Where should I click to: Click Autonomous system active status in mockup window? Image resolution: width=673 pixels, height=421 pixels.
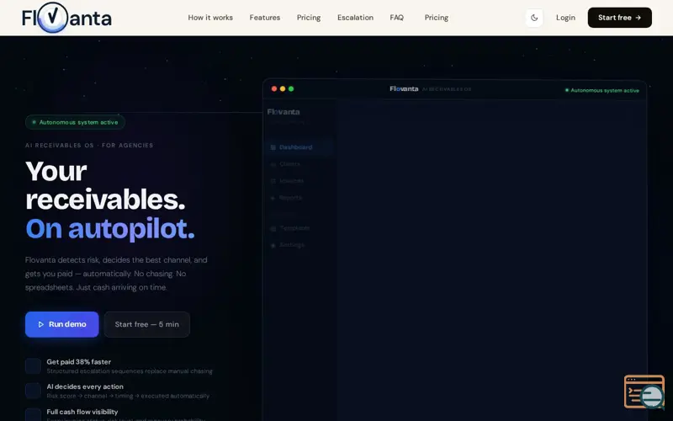point(602,90)
